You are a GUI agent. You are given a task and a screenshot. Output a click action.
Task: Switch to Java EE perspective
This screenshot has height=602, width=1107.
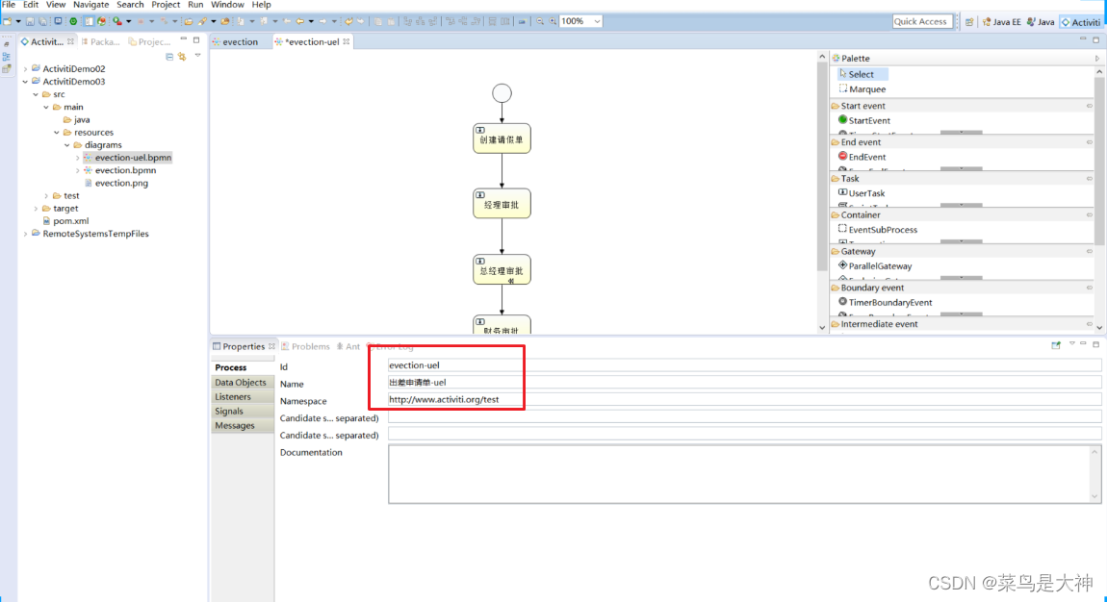(1002, 22)
